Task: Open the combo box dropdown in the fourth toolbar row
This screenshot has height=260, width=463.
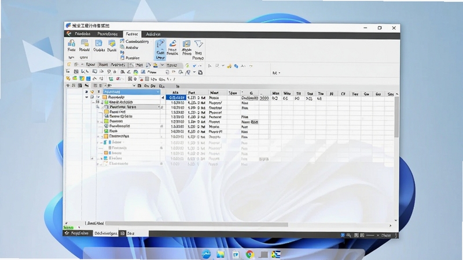Action: coord(134,86)
